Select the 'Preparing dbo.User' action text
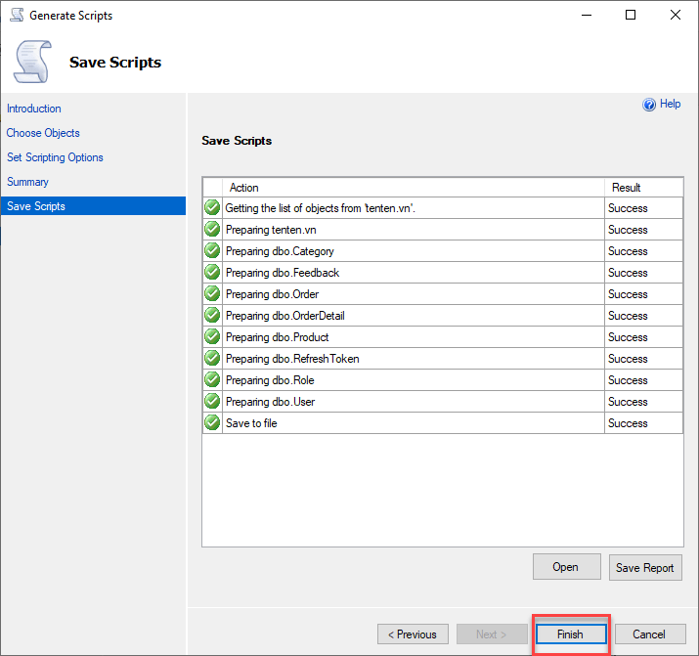The image size is (699, 656). point(270,402)
